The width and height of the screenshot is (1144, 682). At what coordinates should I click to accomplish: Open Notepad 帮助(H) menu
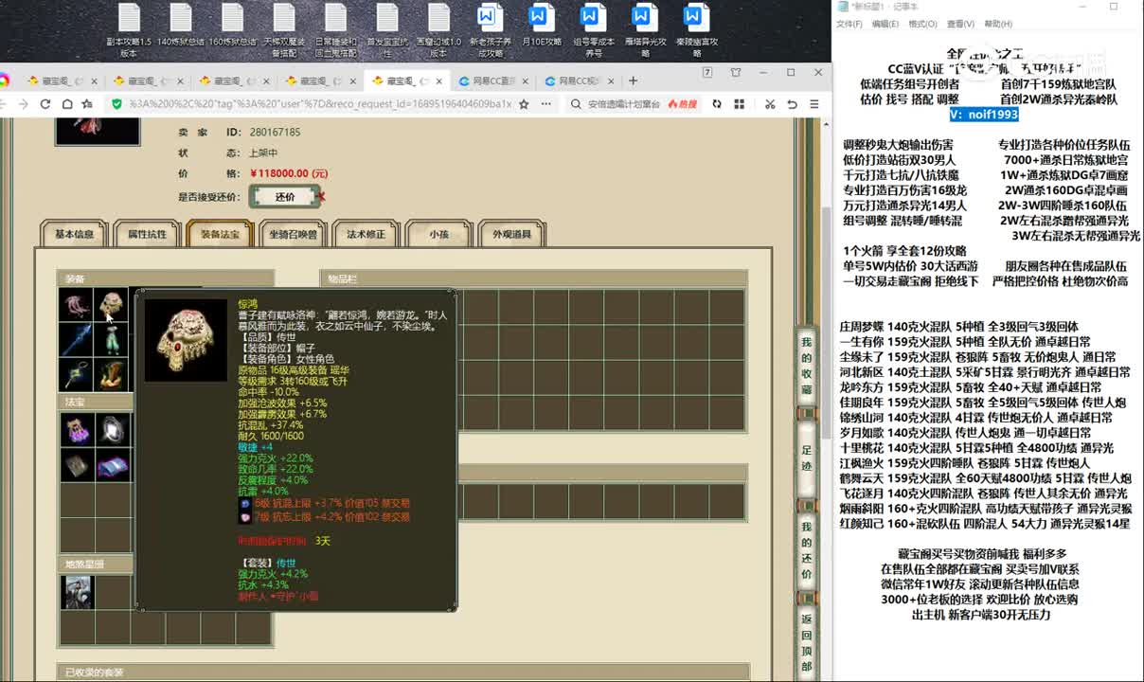click(x=998, y=24)
